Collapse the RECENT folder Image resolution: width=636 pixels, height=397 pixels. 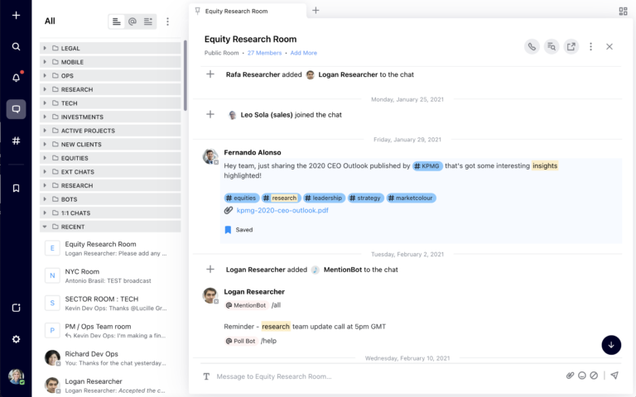point(45,227)
